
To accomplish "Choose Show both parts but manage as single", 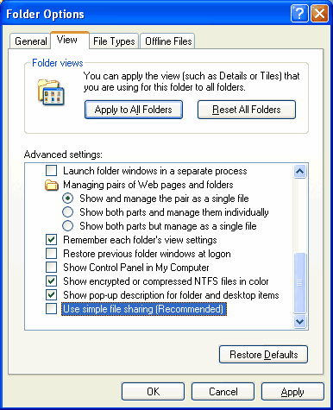I will 68,226.
